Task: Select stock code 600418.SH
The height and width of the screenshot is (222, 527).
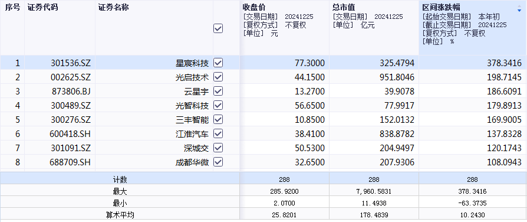Action: (x=71, y=134)
